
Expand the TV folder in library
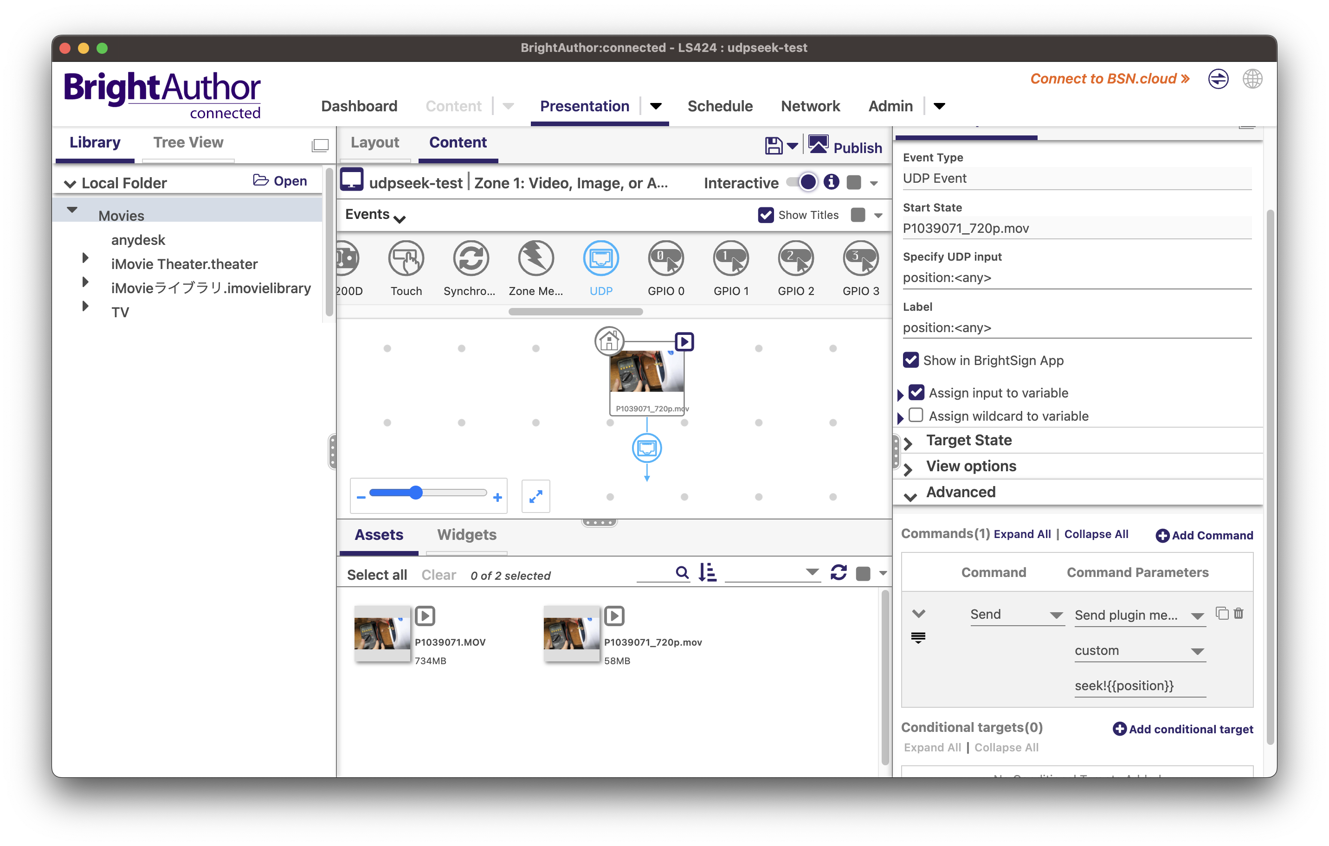click(85, 306)
